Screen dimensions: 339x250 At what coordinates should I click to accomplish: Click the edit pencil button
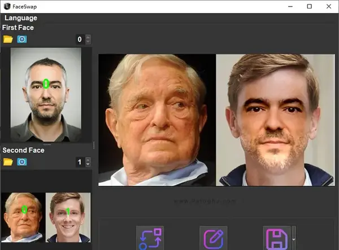pos(214,238)
